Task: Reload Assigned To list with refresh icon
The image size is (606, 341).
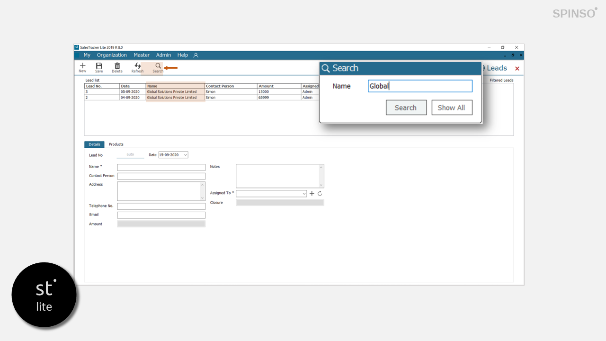Action: tap(320, 194)
